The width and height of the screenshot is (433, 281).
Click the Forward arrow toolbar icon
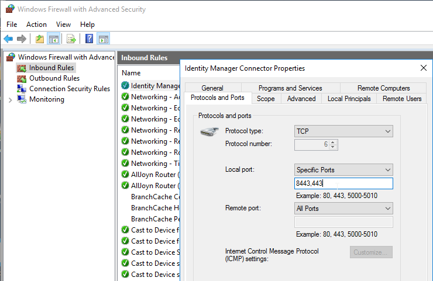(22, 39)
